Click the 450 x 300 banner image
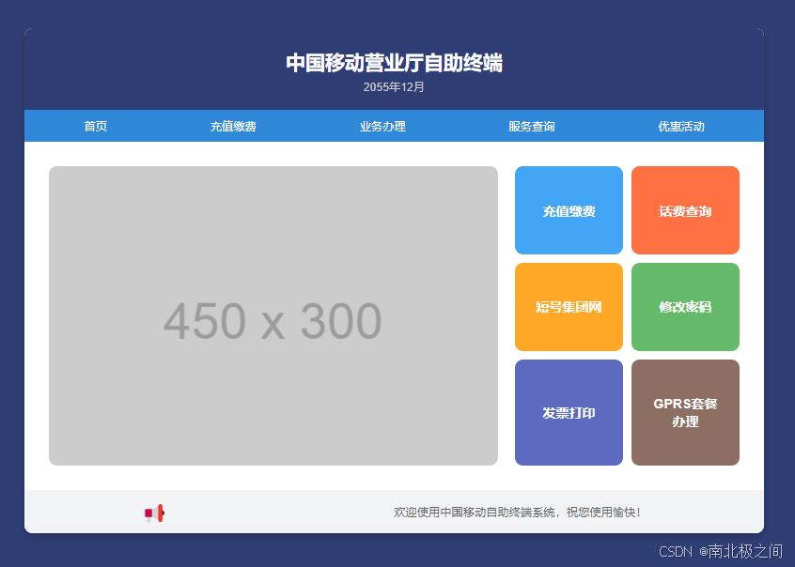Viewport: 795px width, 567px height. (273, 315)
